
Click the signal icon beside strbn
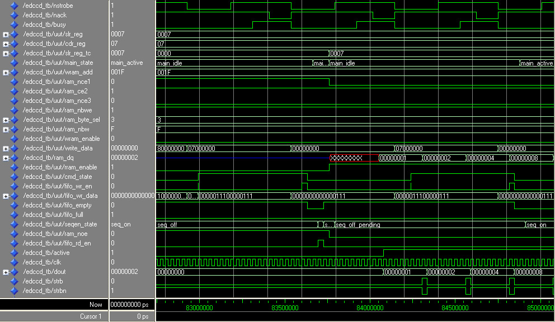click(x=14, y=291)
